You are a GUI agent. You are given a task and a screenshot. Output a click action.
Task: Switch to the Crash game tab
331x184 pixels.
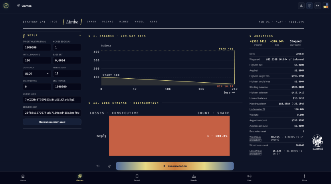(x=91, y=21)
